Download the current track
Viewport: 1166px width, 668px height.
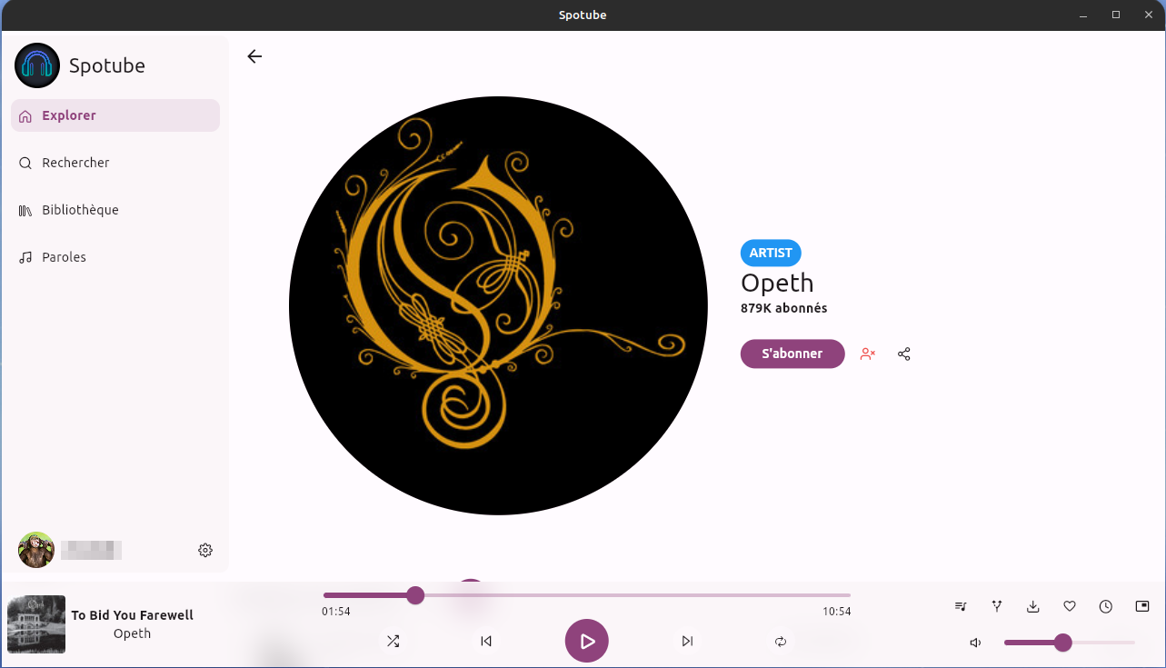coord(1033,606)
